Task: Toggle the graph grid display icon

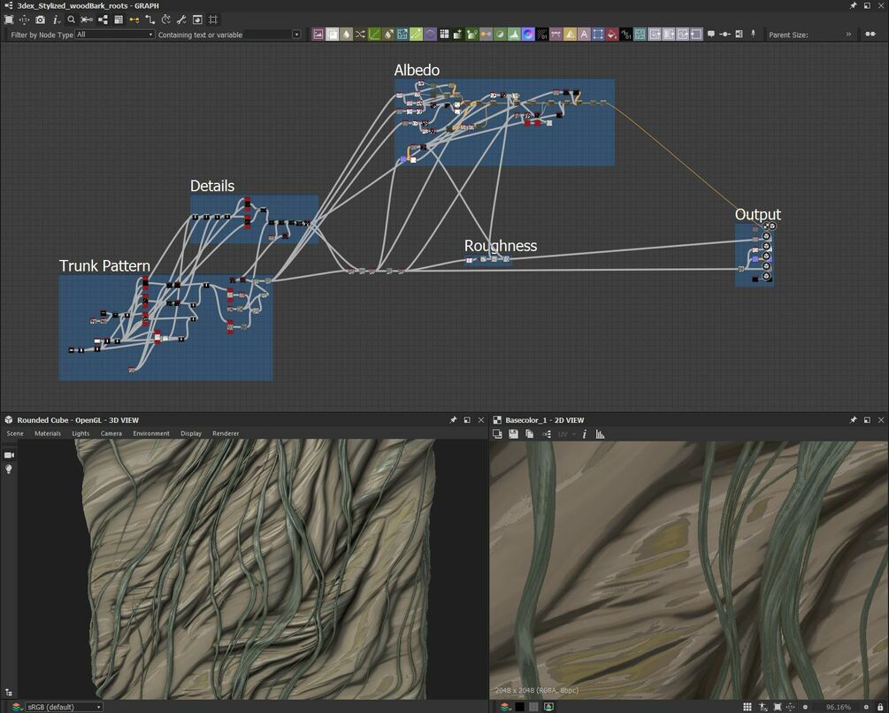Action: [213, 19]
